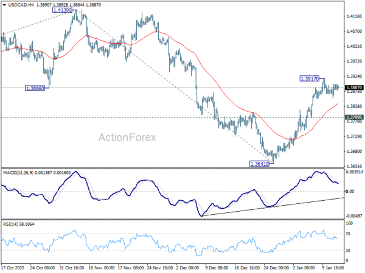
Task: Click the 1.37290 price axis value
Action: pos(354,136)
